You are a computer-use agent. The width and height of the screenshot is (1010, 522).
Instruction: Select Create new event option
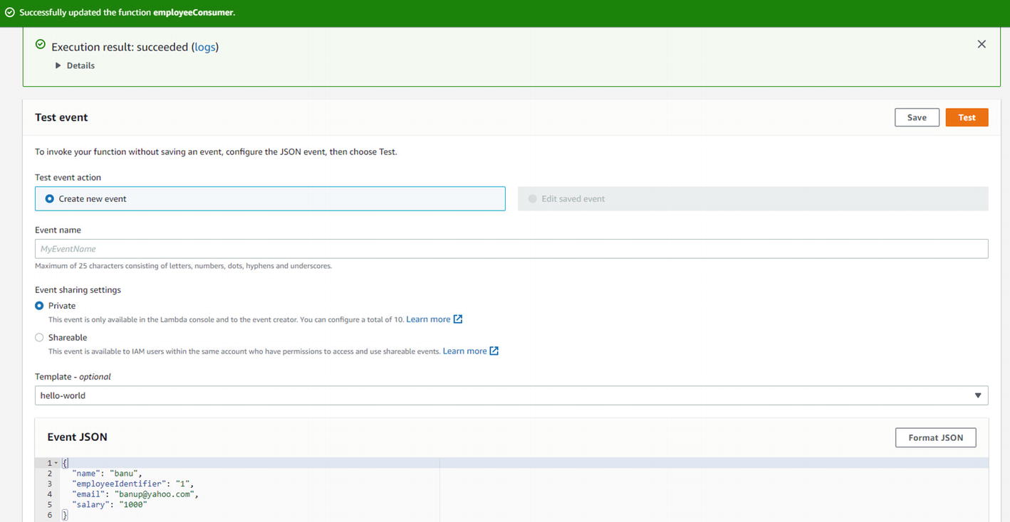click(x=50, y=199)
